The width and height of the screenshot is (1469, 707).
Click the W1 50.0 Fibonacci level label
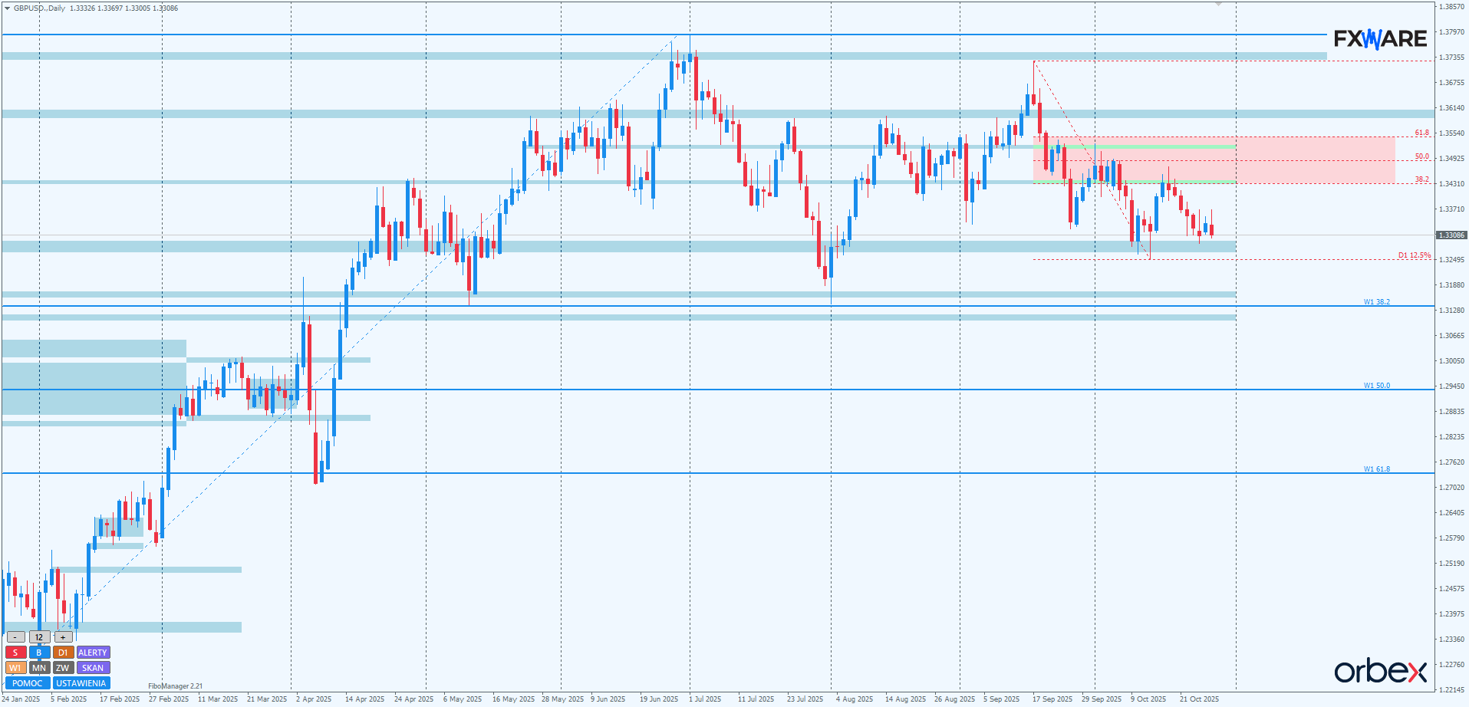tap(1377, 386)
